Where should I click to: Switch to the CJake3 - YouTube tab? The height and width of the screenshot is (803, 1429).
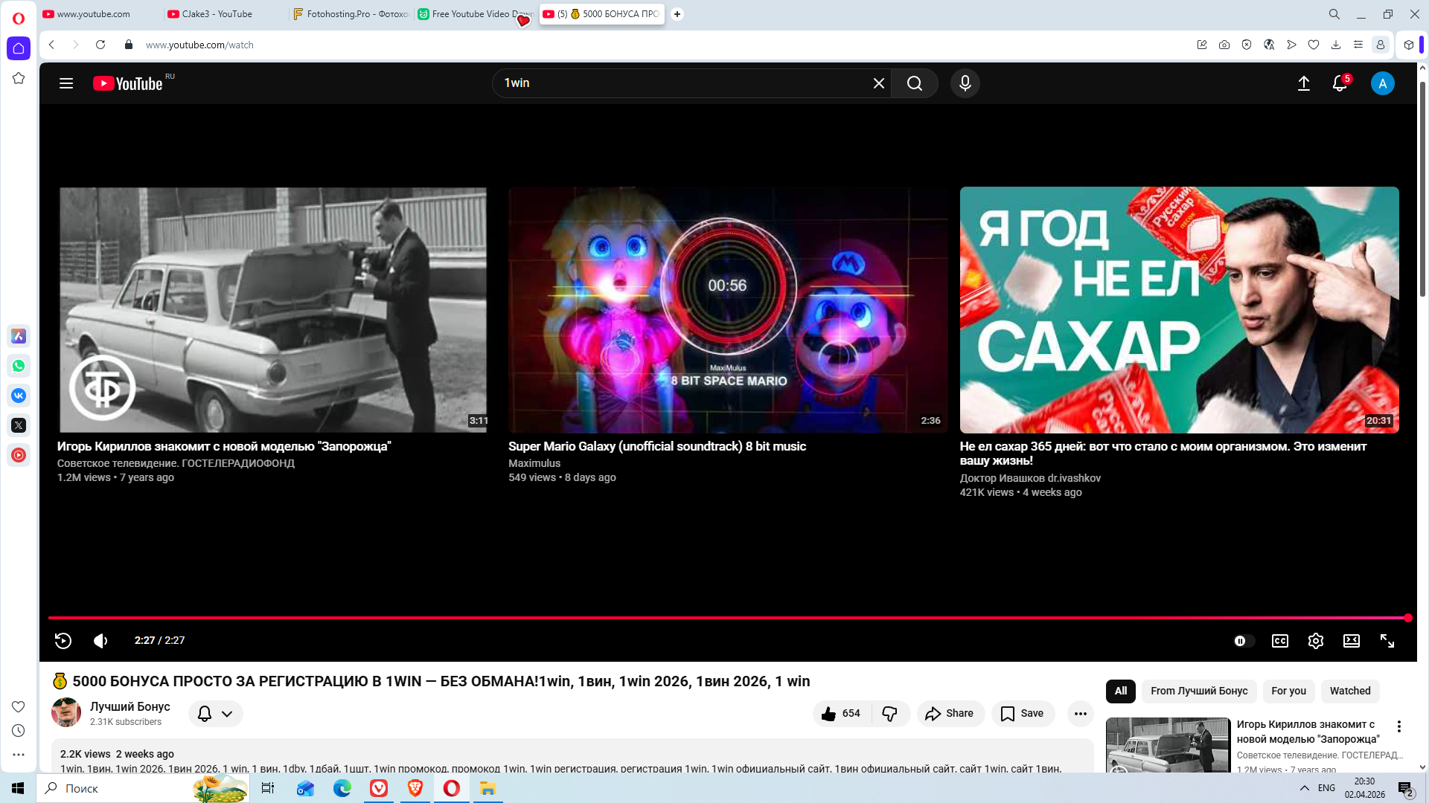pyautogui.click(x=217, y=14)
